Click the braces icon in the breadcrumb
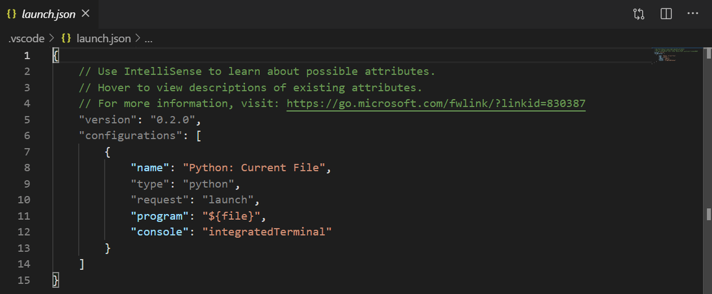This screenshot has width=712, height=294. click(67, 39)
